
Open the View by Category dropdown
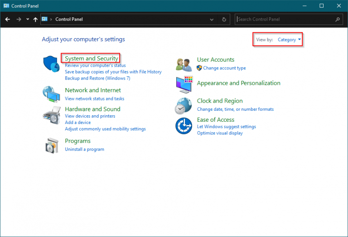coord(289,39)
